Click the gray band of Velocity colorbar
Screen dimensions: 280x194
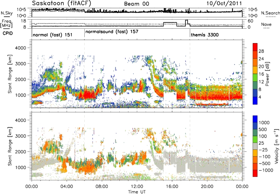coord(255,146)
